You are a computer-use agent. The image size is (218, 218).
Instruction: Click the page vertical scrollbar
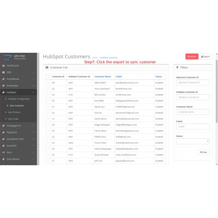[217, 92]
